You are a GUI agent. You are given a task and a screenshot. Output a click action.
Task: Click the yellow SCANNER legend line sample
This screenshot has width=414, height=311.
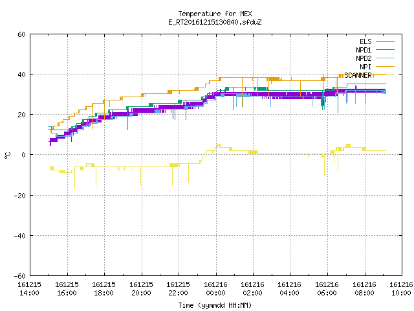click(x=385, y=75)
